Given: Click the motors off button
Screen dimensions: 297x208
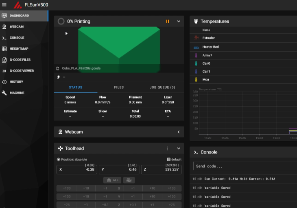Looking at the screenshot, I should tap(129, 180).
